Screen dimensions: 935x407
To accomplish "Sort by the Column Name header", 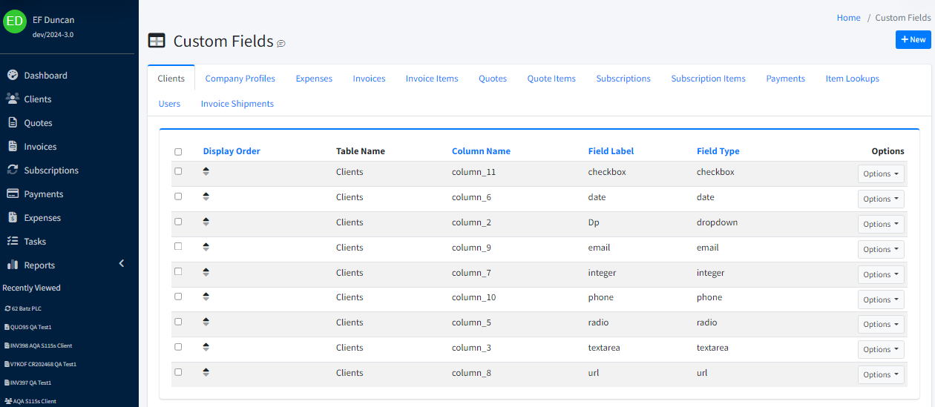I will pos(481,151).
